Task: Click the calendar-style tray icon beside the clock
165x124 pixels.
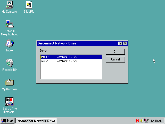Action: [x=146, y=121]
